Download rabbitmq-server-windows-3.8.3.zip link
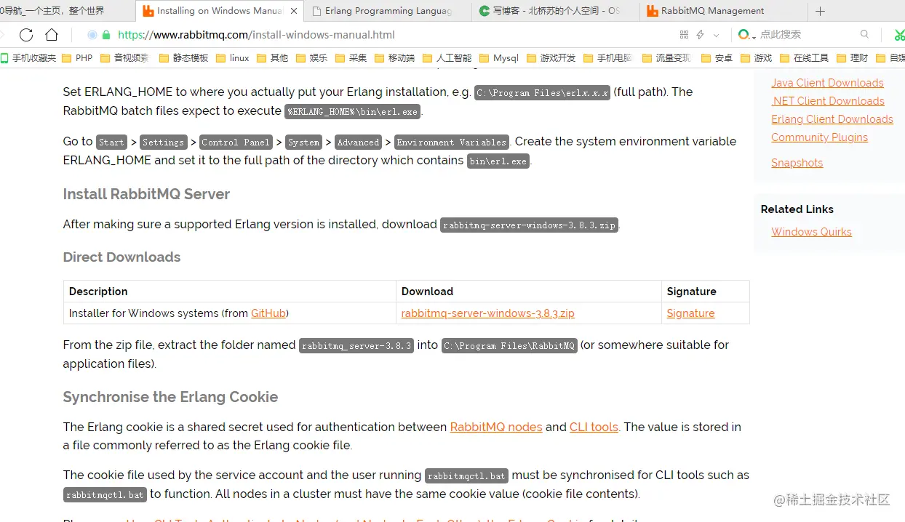Screen dimensions: 905x522 (487, 313)
